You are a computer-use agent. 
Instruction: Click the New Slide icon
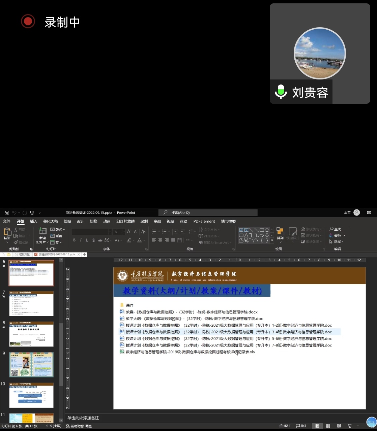[42, 231]
